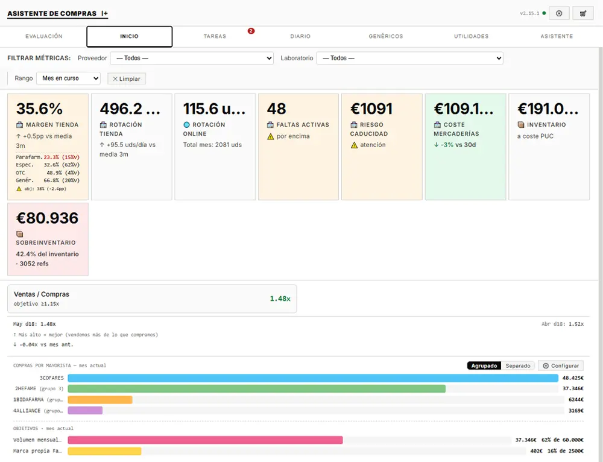Click 'Total mes: 2081 uds' text
This screenshot has width=603, height=462.
point(212,145)
